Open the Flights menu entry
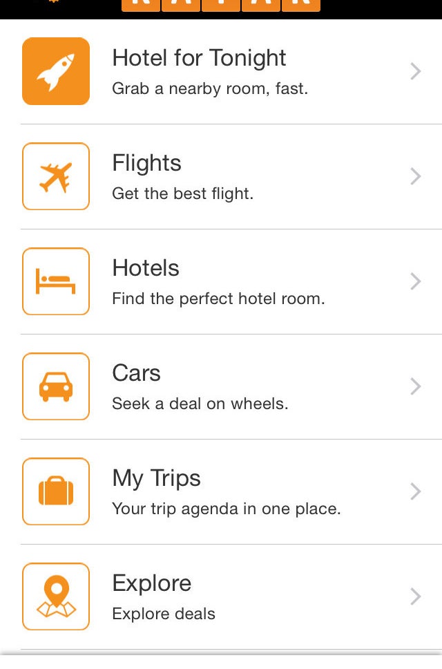 click(146, 163)
